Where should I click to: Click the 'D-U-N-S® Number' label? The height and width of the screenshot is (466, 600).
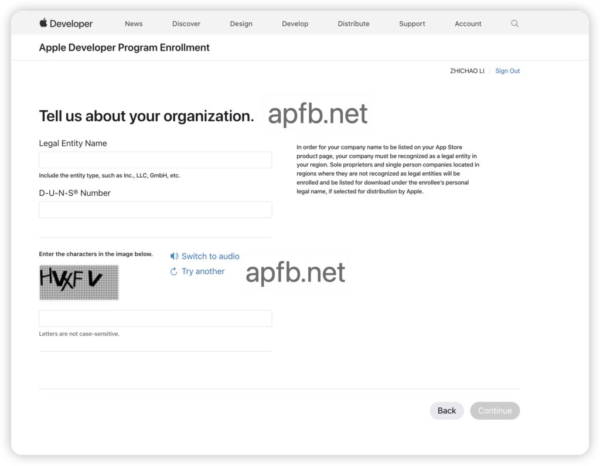[x=74, y=193]
